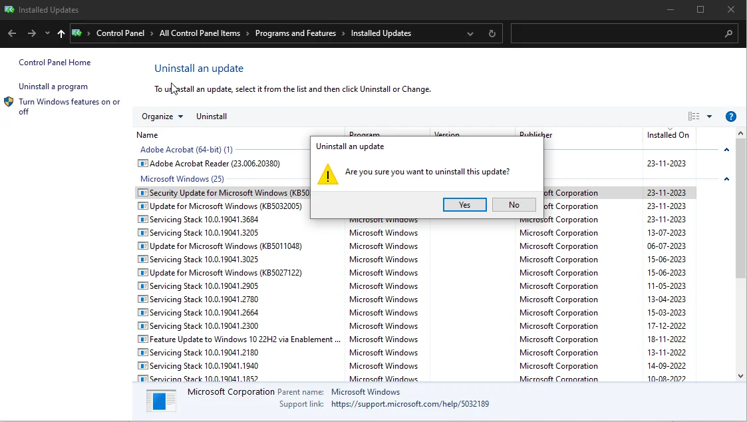
Task: Click the details pane update thumbnail
Action: 161,401
